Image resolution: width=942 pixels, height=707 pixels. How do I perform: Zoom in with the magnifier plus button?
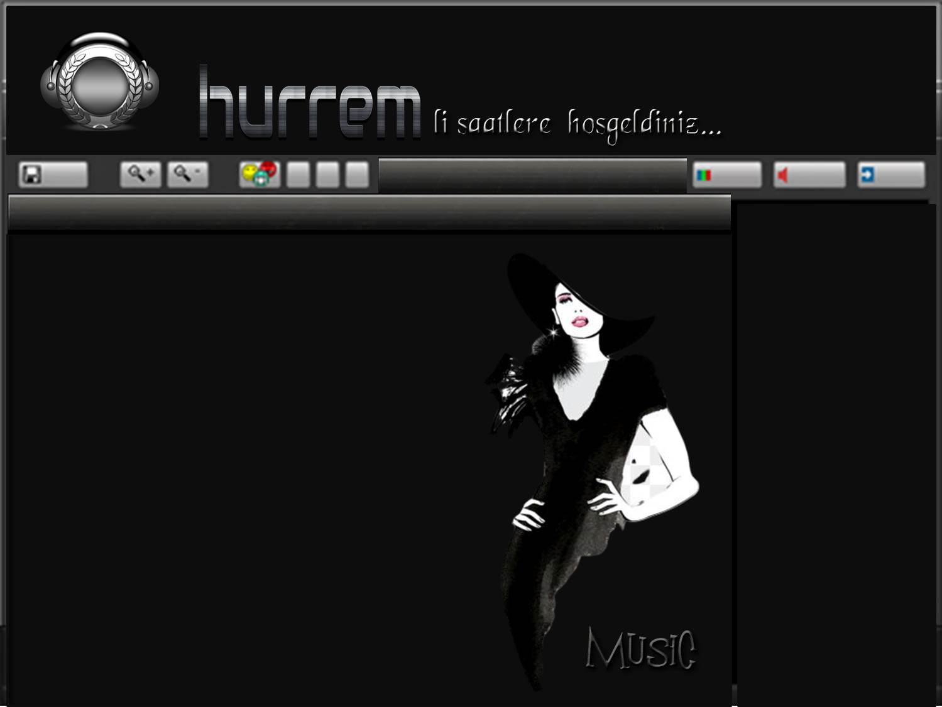click(141, 175)
